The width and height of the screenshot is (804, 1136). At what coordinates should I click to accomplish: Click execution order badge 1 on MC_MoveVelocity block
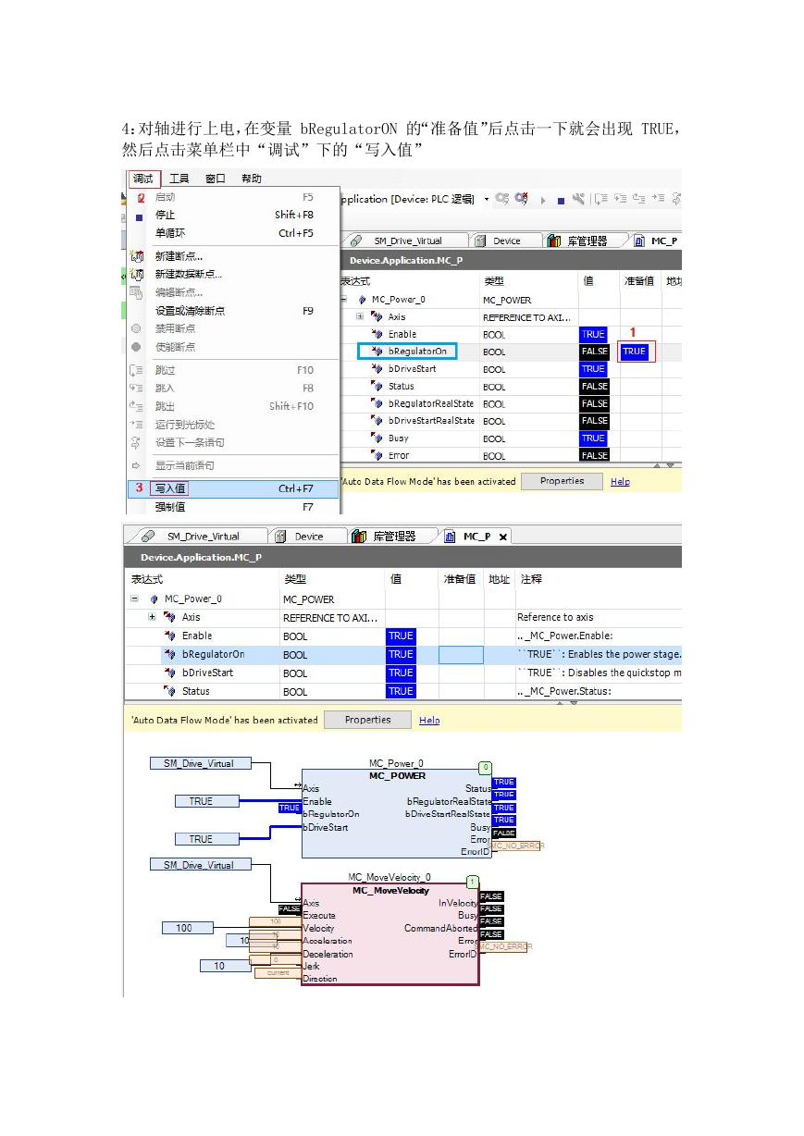pos(473,882)
